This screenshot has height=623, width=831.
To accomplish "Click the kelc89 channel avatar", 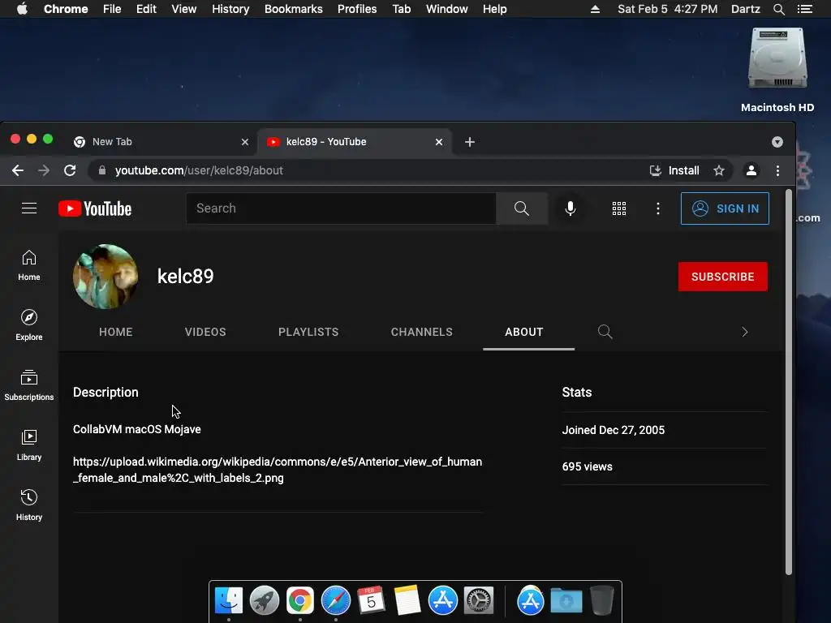I will coord(105,277).
